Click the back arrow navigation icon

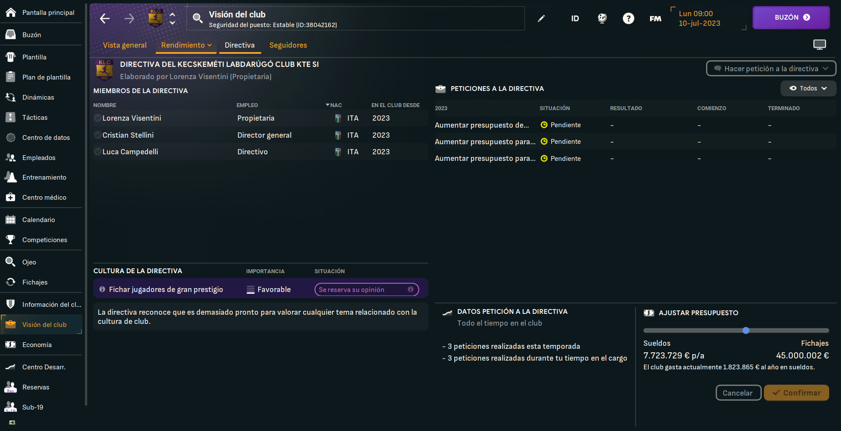[105, 18]
